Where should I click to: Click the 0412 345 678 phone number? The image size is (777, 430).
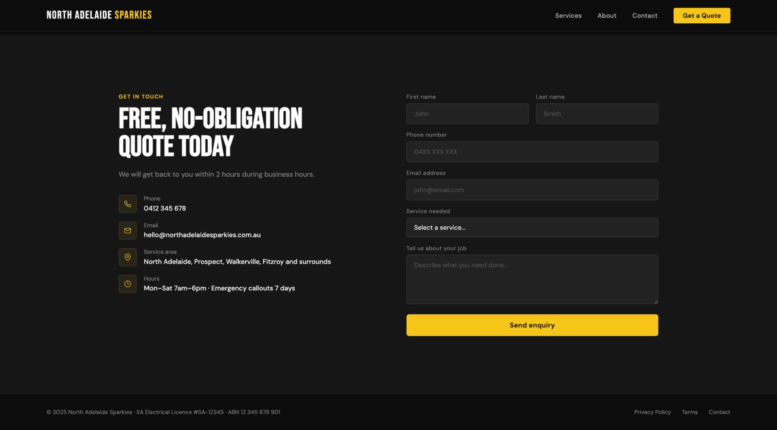click(x=165, y=209)
